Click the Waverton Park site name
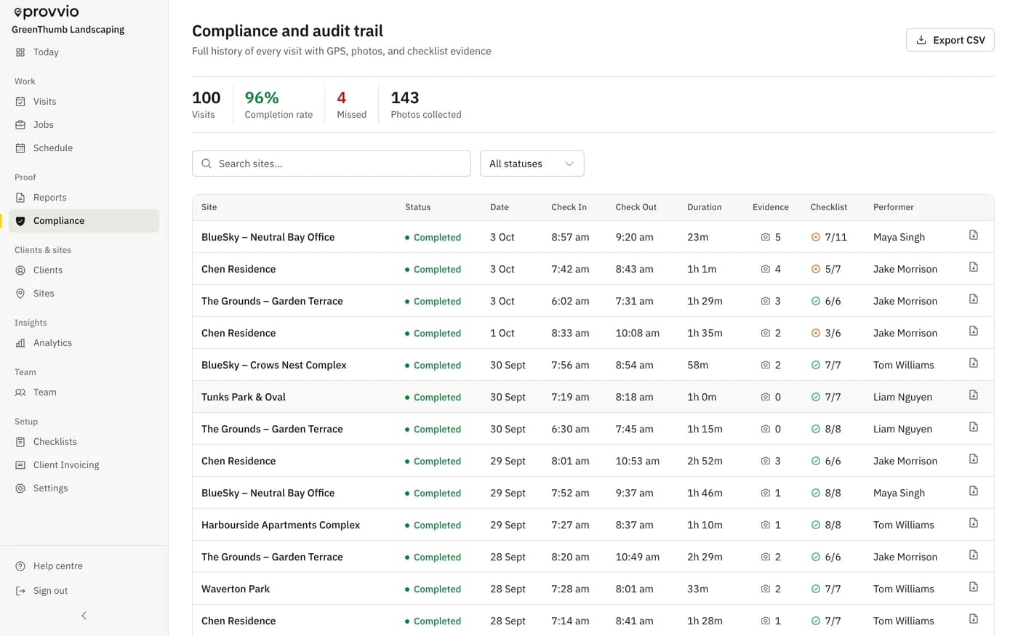This screenshot has height=636, width=1018. [x=236, y=589]
